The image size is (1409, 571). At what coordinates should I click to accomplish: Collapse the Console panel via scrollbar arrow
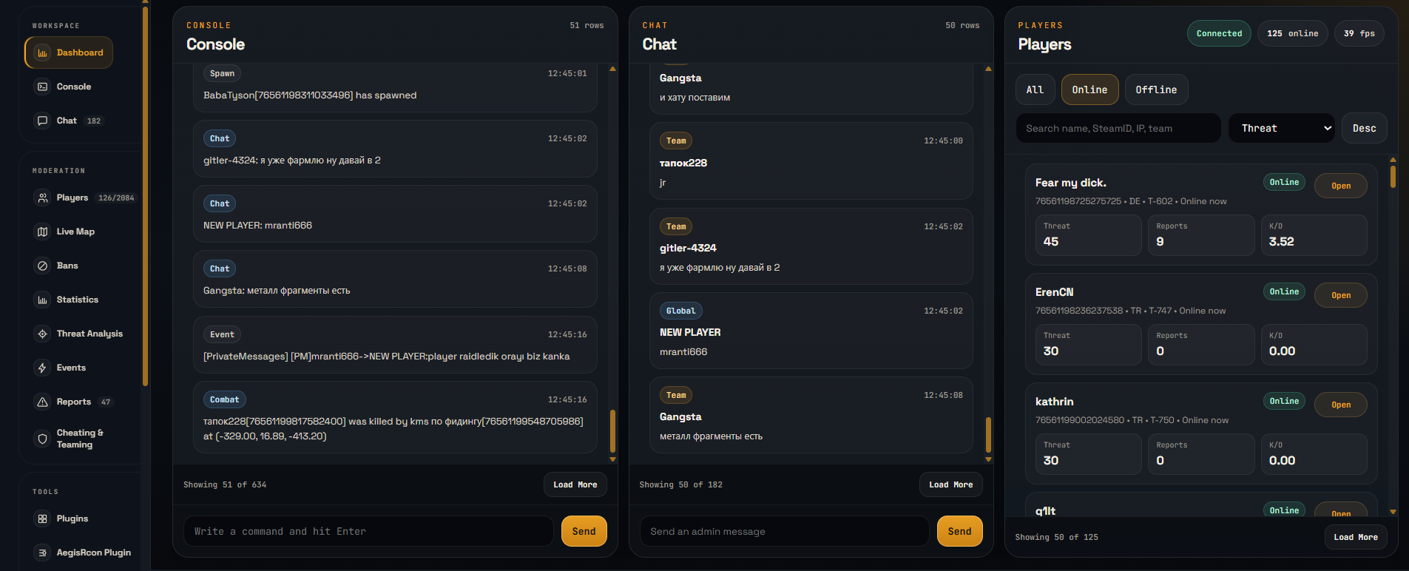click(x=612, y=68)
